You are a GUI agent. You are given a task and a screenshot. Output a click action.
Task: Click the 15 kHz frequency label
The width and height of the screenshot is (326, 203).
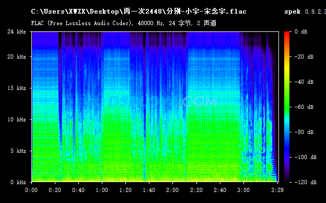[17, 88]
